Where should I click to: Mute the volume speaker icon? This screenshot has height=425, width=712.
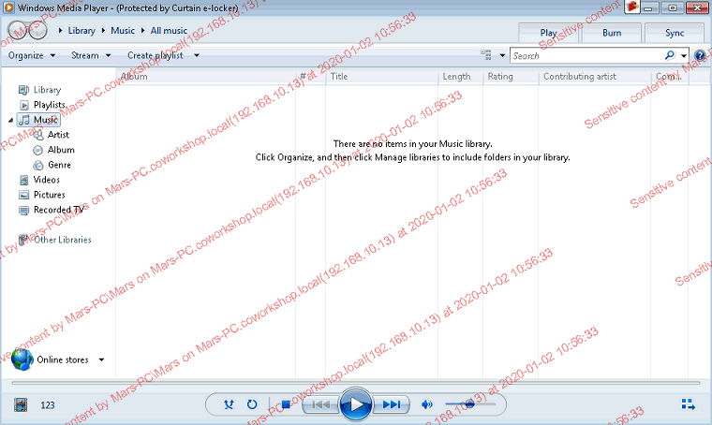[x=427, y=404]
